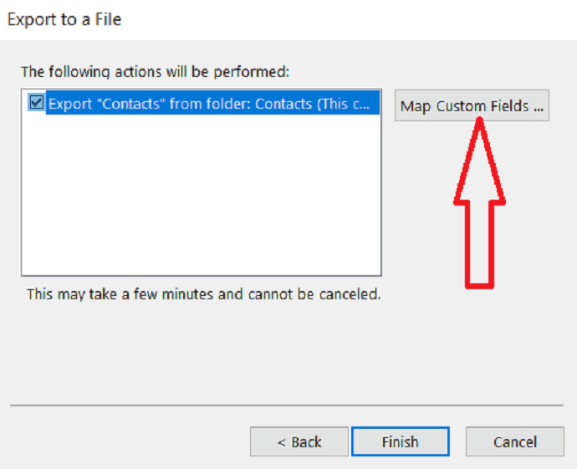This screenshot has width=577, height=469.
Task: Click the "cannot be canceled" warning note
Action: click(203, 294)
